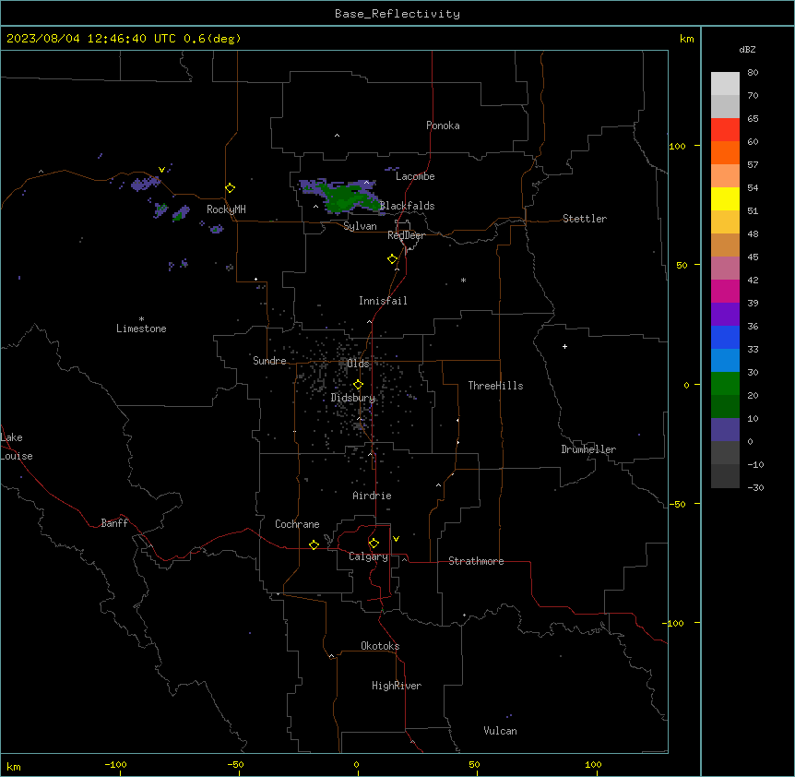Select the yellow diamond marker above Calgary
This screenshot has height=777, width=795.
pos(374,544)
